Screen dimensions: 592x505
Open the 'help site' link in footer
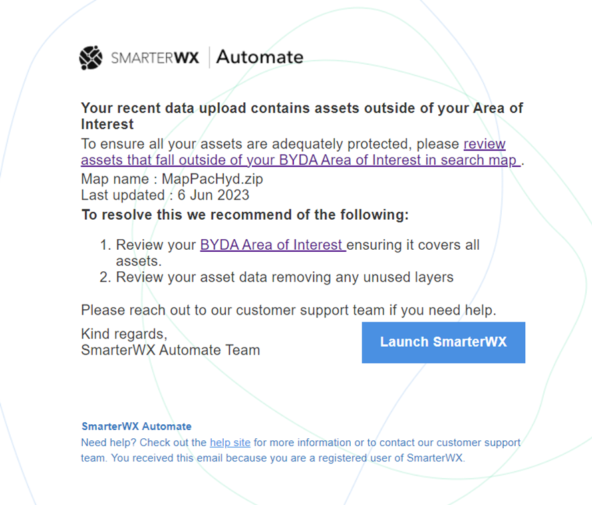point(230,442)
